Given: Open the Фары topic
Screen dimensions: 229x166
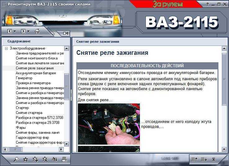Looking at the screenshot, I should pyautogui.click(x=21, y=128).
